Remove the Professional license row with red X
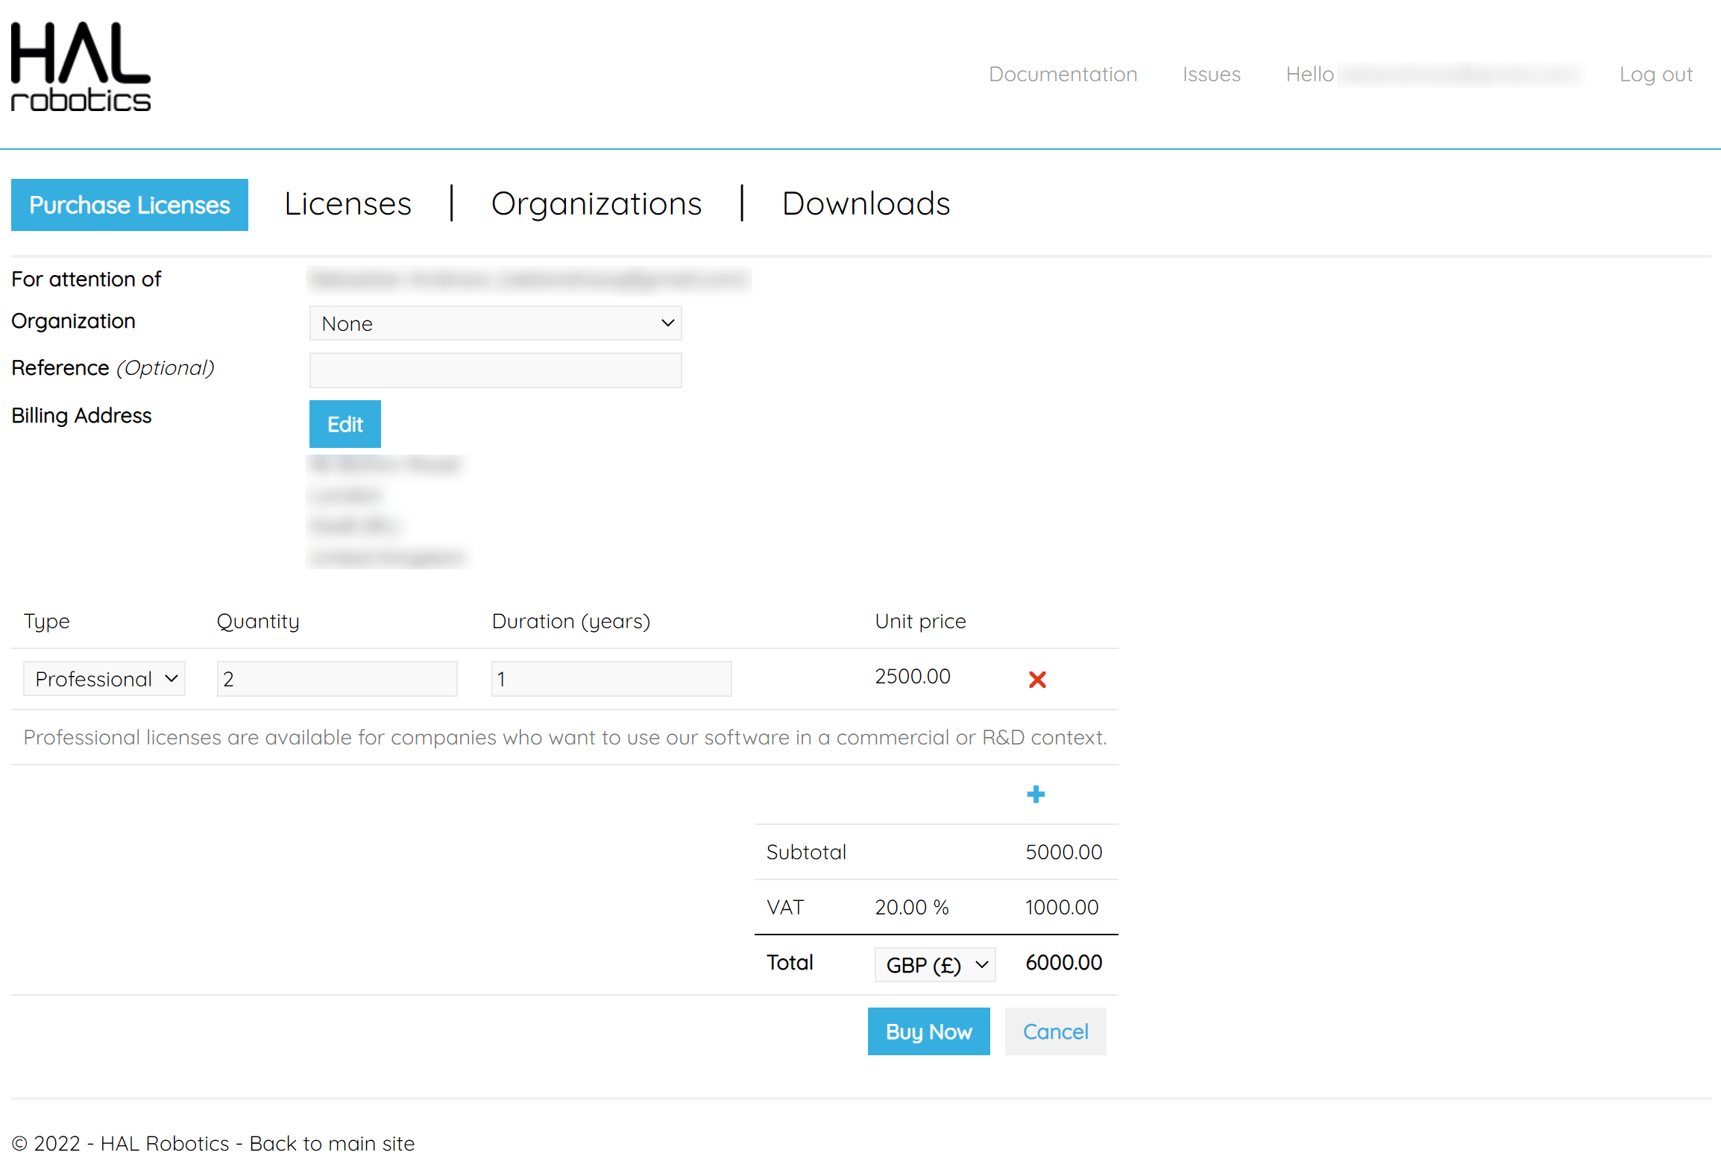Viewport: 1721px width, 1173px height. pos(1036,679)
